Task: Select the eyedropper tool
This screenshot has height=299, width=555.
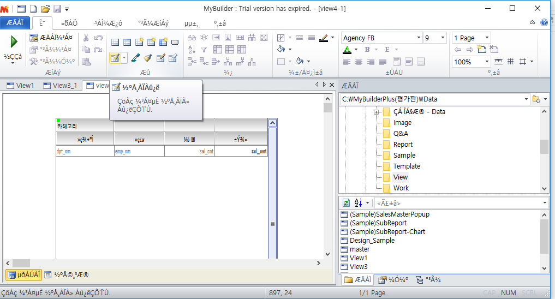Action: 135,58
